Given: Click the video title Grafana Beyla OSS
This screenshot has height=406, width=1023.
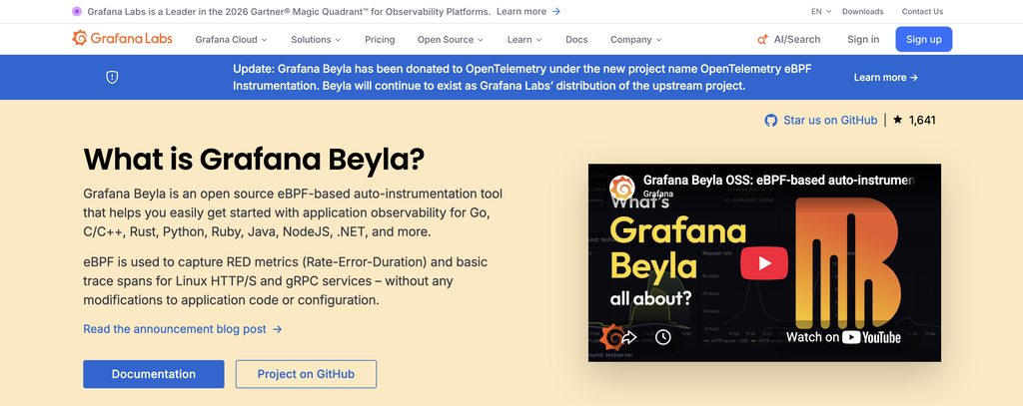Looking at the screenshot, I should (x=779, y=180).
